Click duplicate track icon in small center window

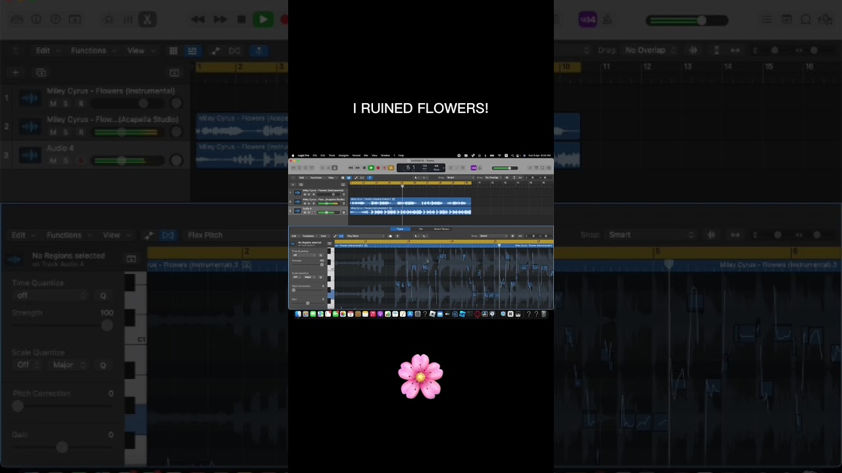pyautogui.click(x=301, y=185)
